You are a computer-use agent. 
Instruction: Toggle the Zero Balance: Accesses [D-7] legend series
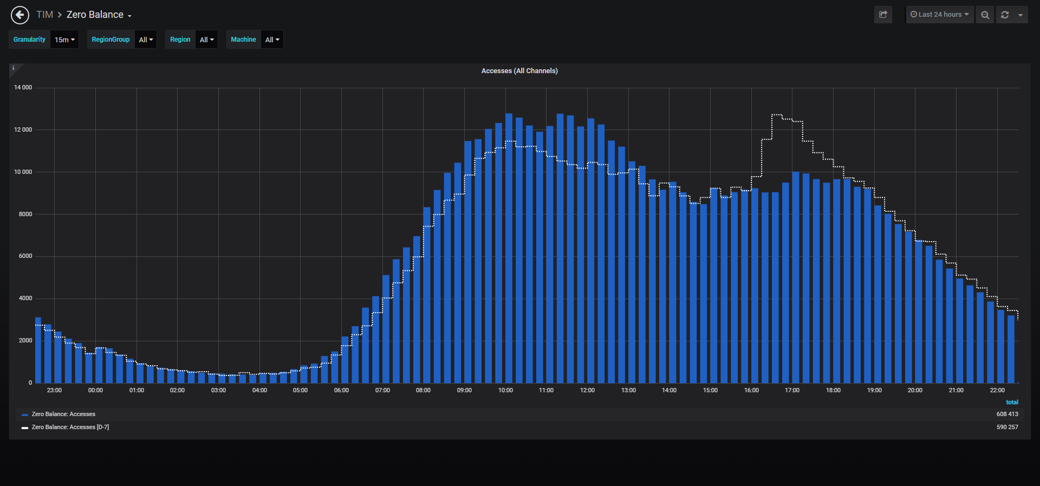coord(70,427)
